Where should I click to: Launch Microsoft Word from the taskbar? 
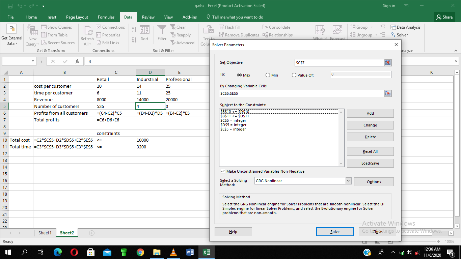coord(190,252)
